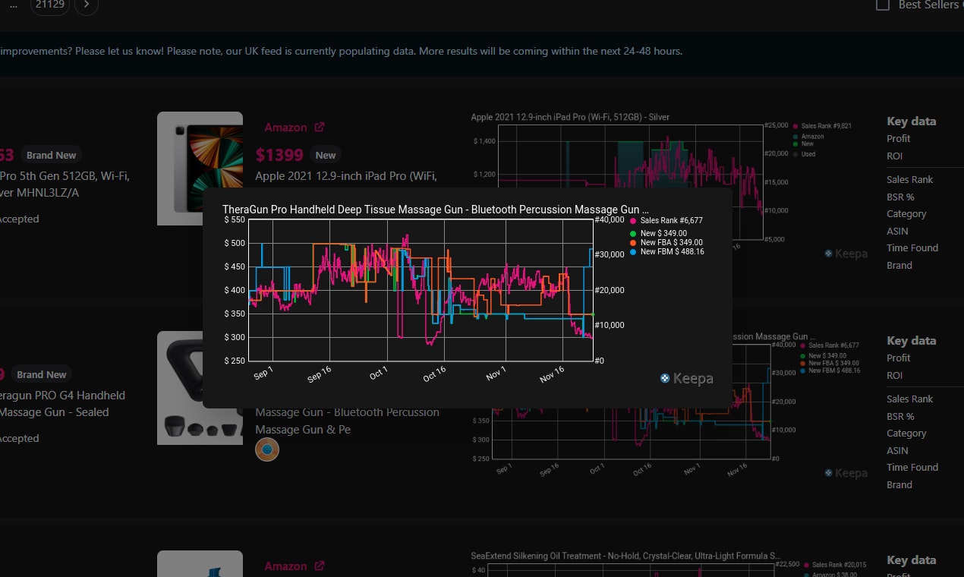This screenshot has height=577, width=964.
Task: Click the next page chevron arrow
Action: [x=87, y=5]
